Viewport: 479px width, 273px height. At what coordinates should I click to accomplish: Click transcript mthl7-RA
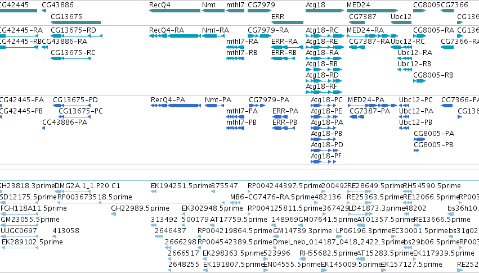[235, 47]
